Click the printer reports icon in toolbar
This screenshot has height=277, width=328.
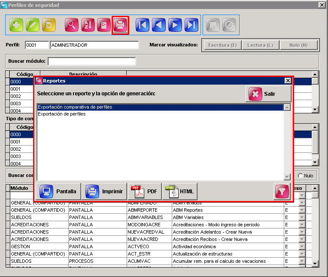pos(120,25)
